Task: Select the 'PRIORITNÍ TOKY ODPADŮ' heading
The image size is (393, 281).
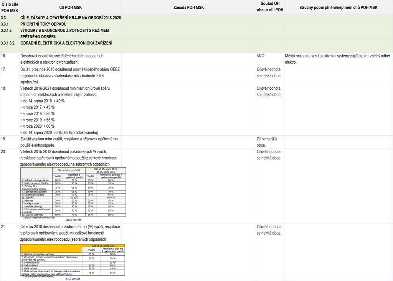Action: pos(43,24)
